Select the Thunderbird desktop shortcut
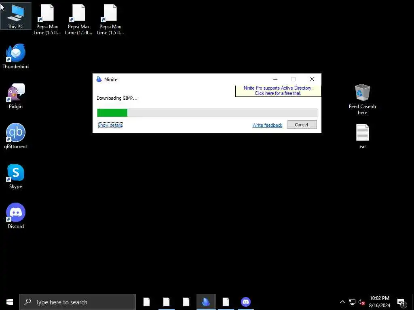The image size is (414, 310). click(x=16, y=56)
